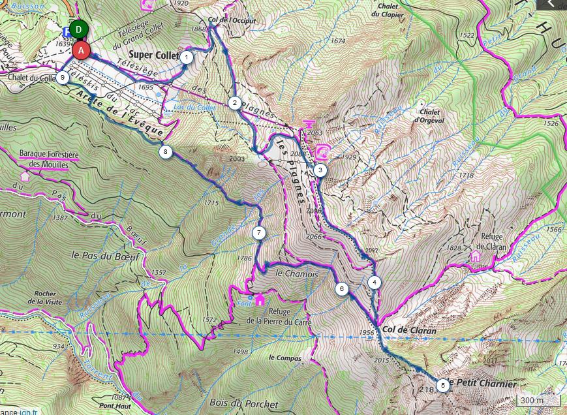The image size is (567, 415).
Task: Click the Refuge de Claran hut icon
Action: point(475,256)
